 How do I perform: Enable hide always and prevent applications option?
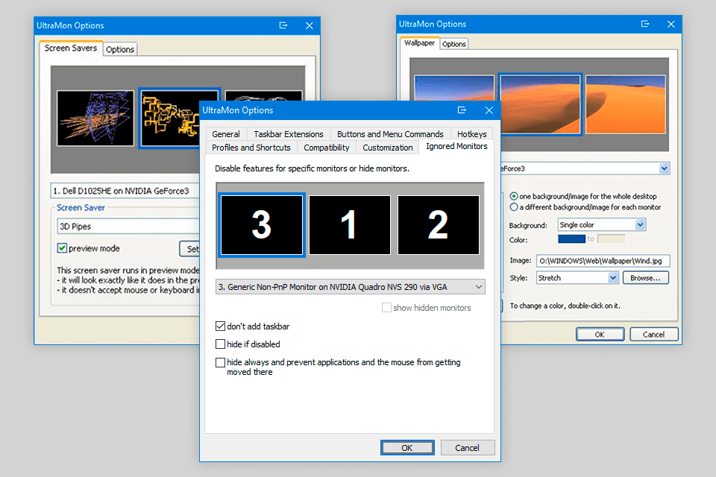[221, 361]
